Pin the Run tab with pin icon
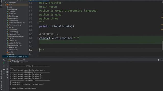The width and height of the screenshot is (163, 91). point(4,73)
